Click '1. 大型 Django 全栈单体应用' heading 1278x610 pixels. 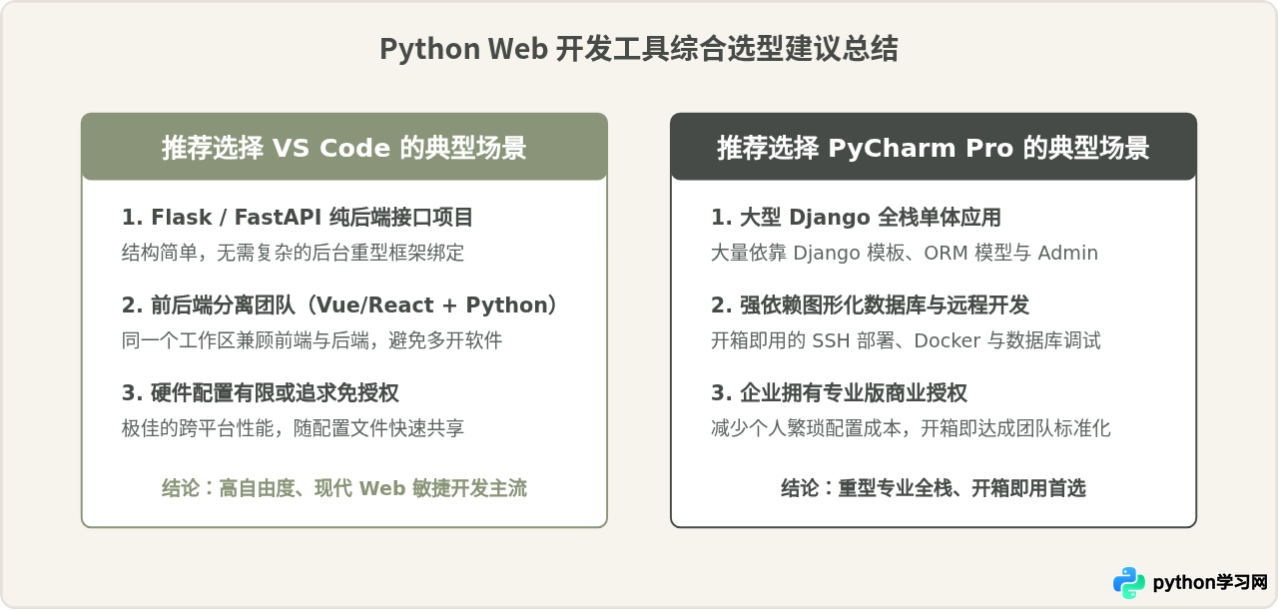pyautogui.click(x=856, y=217)
